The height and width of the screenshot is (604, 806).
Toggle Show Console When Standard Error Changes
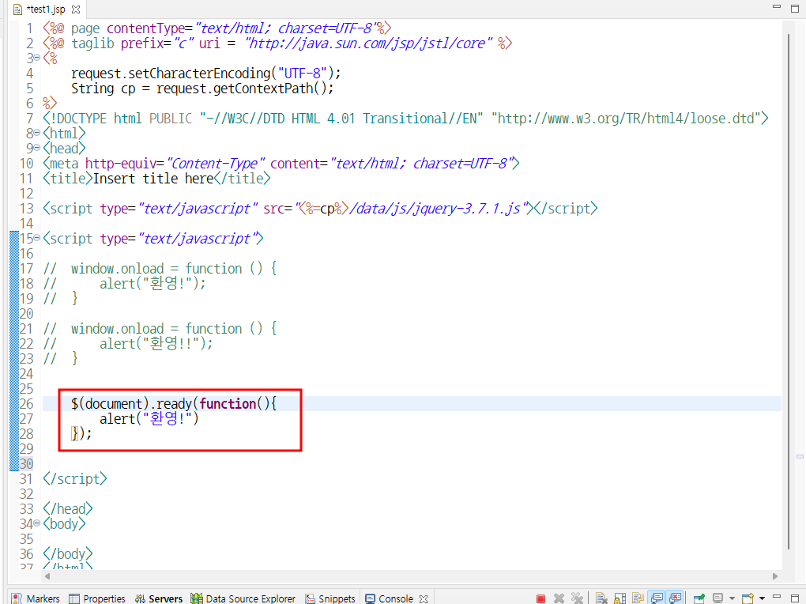675,598
